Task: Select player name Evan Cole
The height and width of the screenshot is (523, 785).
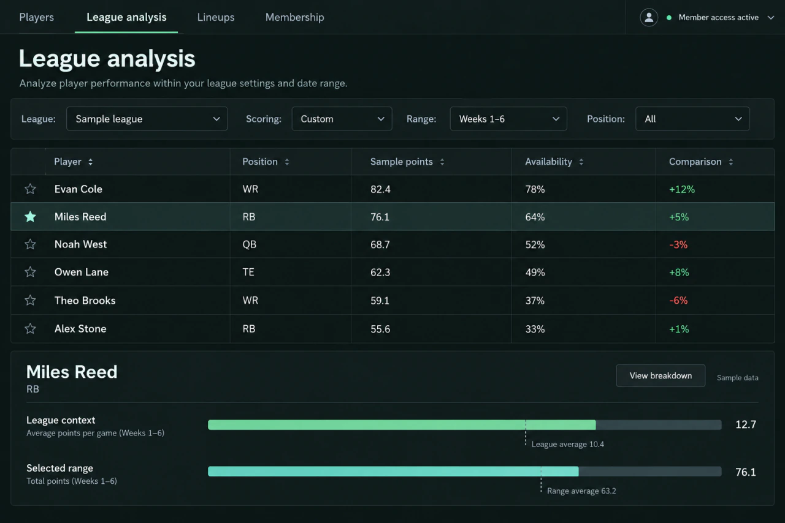Action: click(78, 189)
